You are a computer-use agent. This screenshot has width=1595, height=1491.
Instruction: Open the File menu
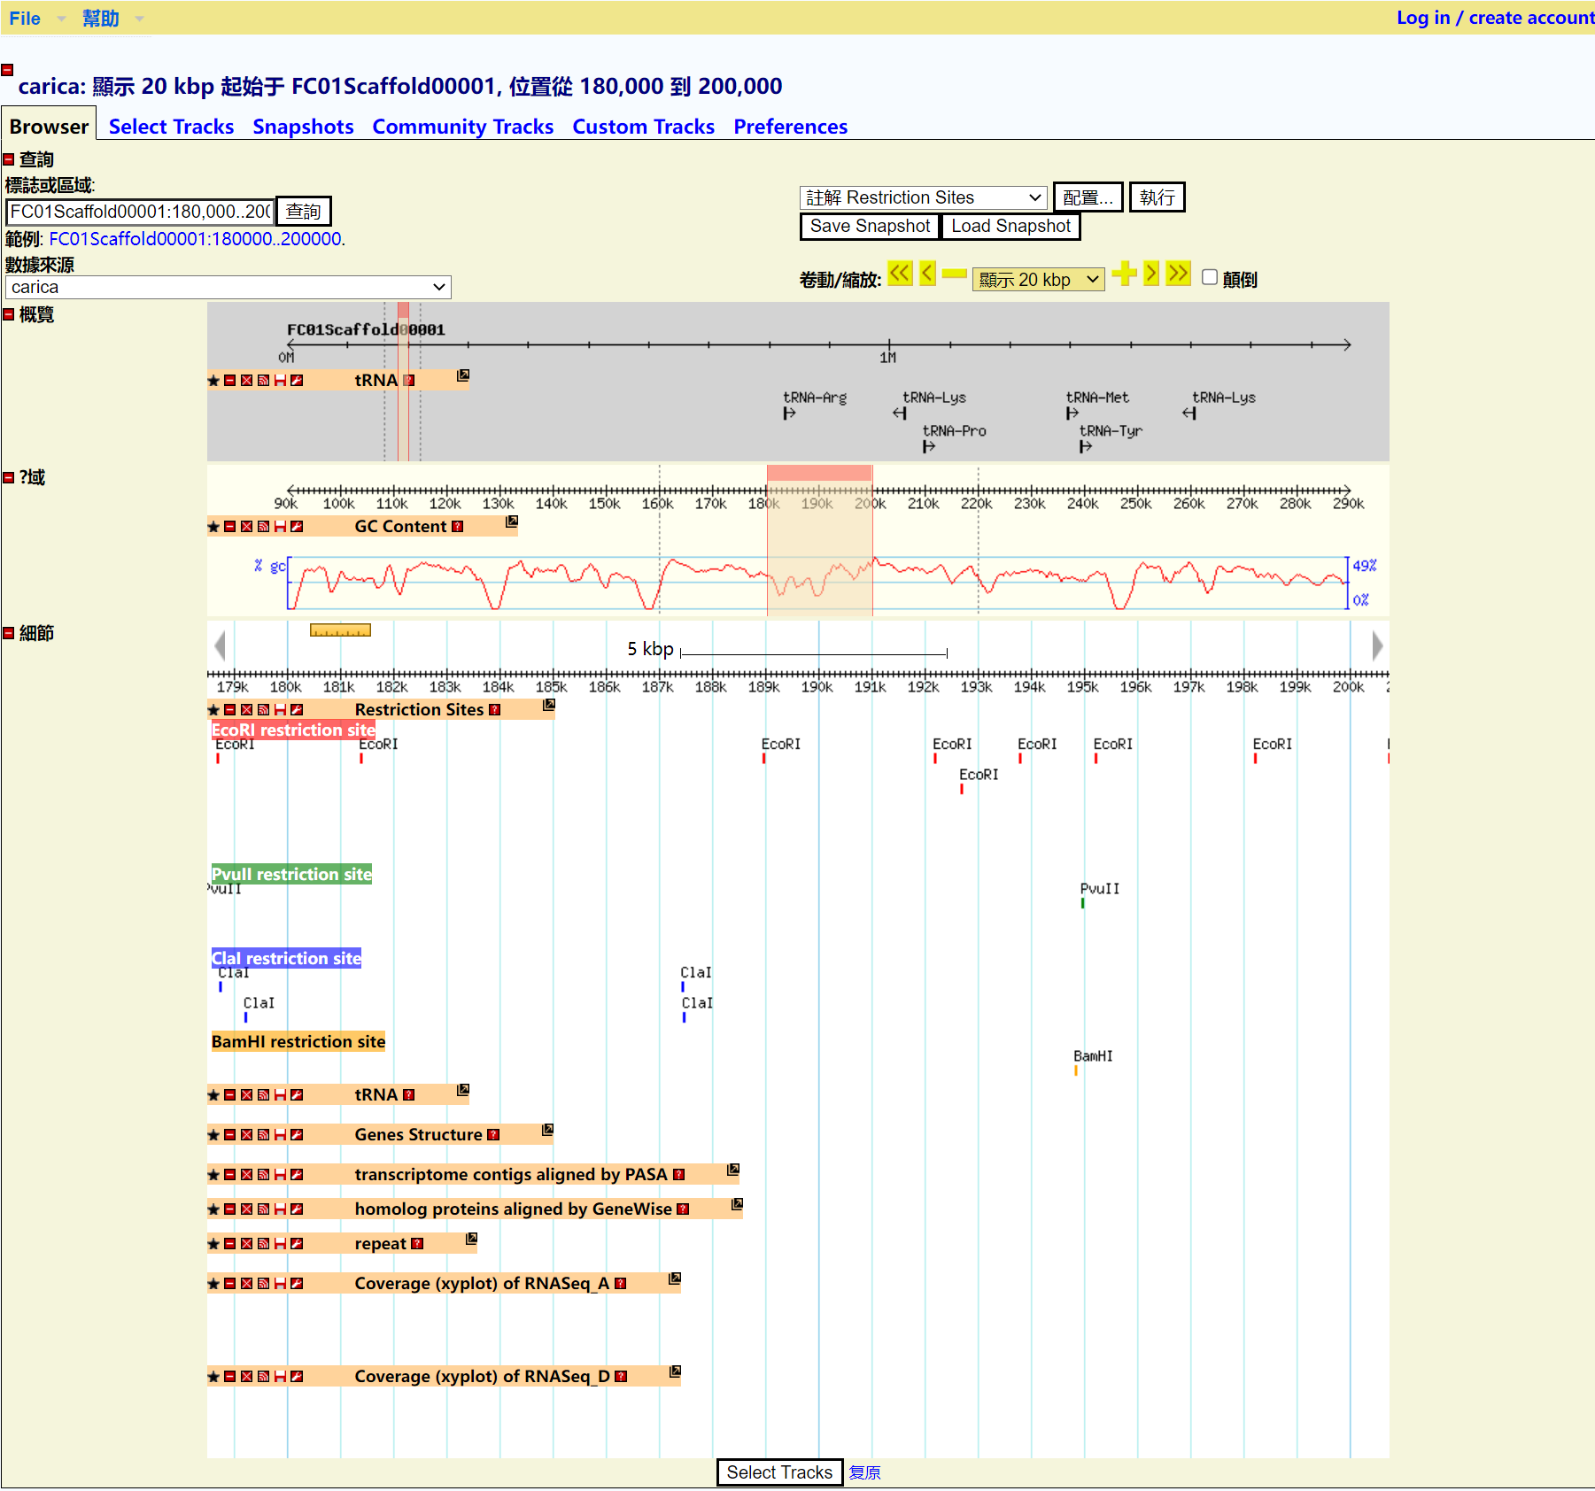[x=25, y=18]
